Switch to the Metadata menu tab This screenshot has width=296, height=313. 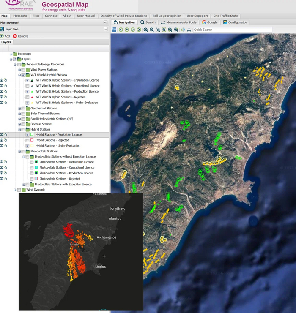click(x=20, y=16)
